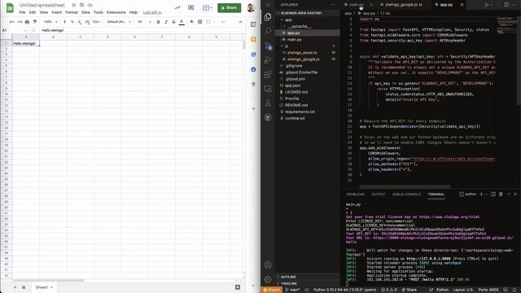Open text color picker in Sheets
The height and width of the screenshot is (293, 521).
point(182,22)
